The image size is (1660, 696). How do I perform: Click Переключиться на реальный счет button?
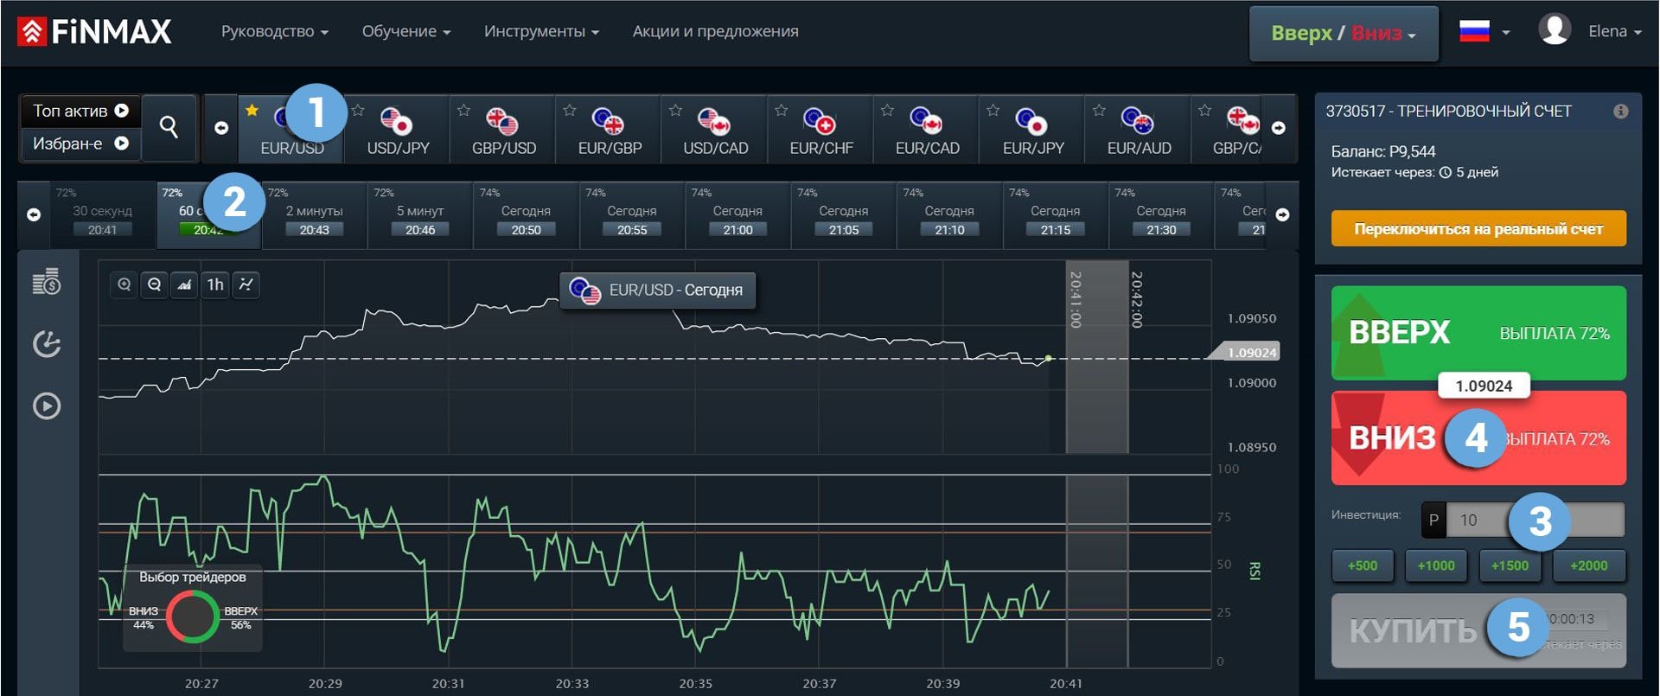click(x=1478, y=229)
